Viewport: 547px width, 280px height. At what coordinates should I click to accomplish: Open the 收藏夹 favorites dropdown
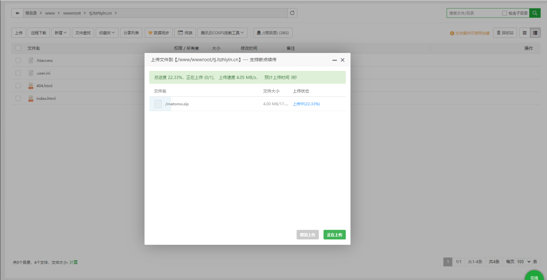point(107,33)
